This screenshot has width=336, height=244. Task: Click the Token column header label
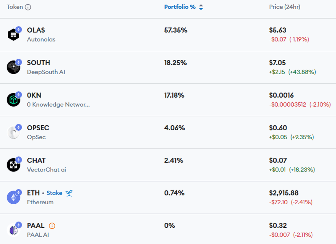pyautogui.click(x=15, y=7)
